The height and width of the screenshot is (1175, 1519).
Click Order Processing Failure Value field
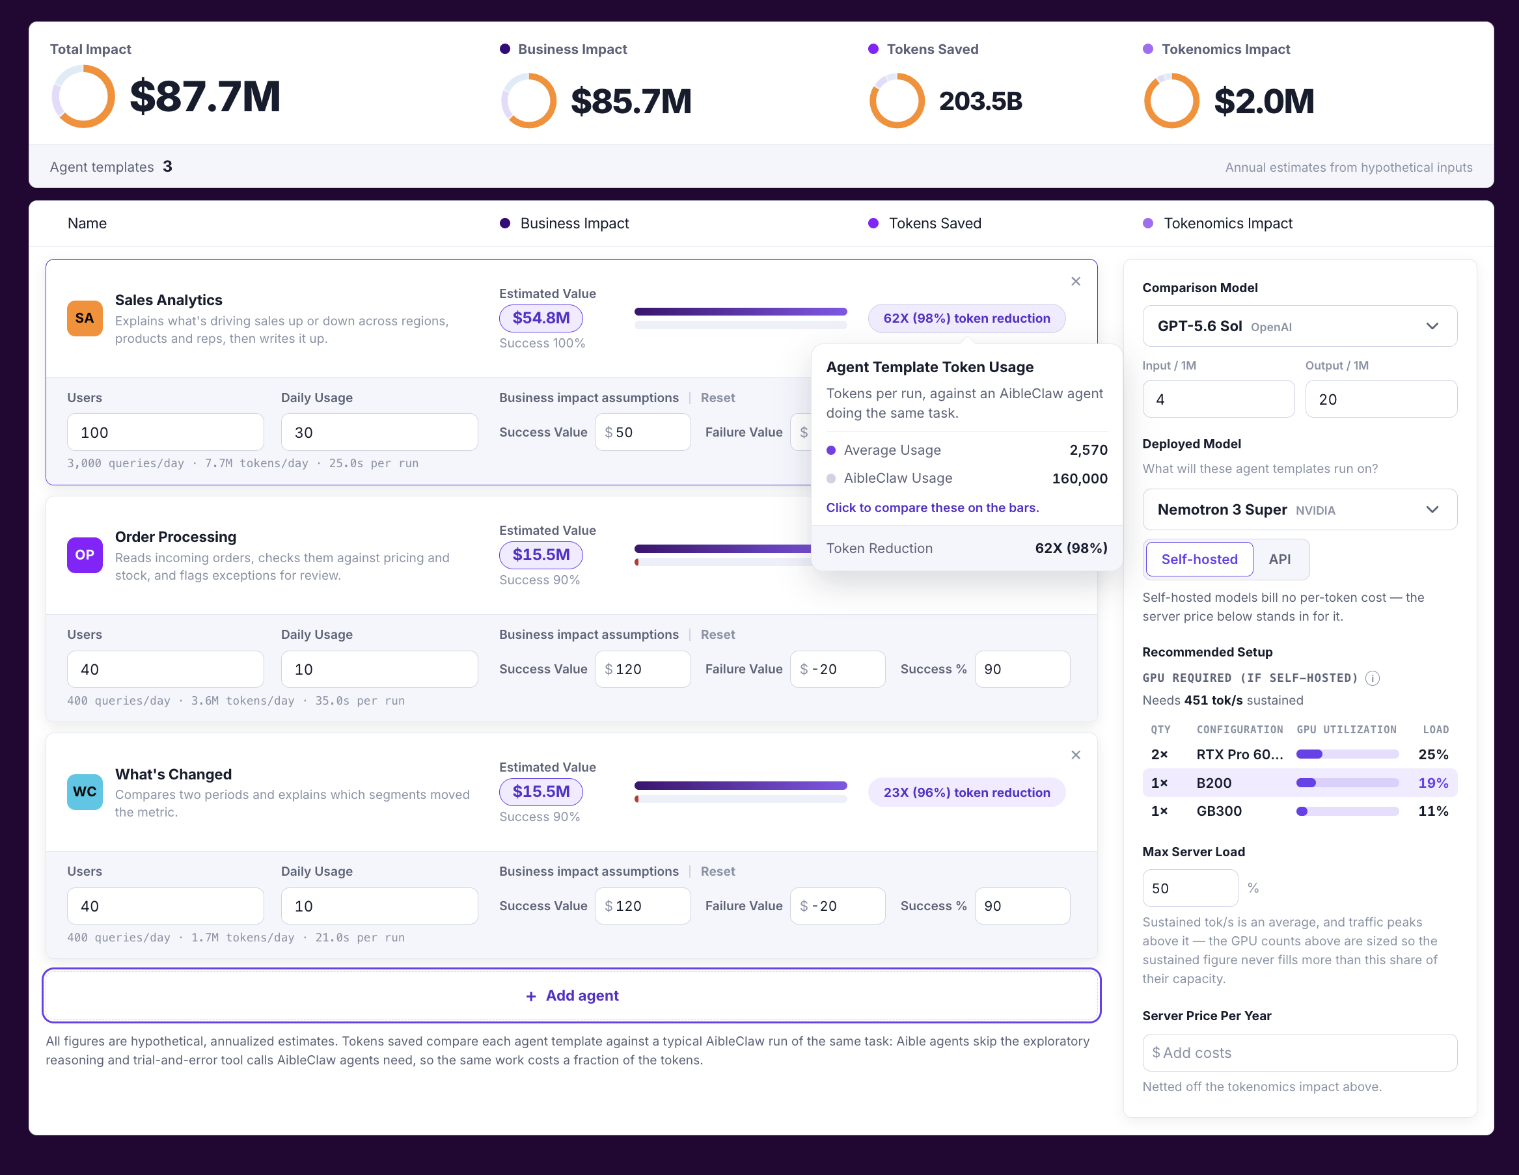click(x=838, y=669)
